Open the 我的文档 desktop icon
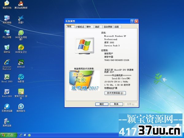Image resolution: width=184 pixels, height=138 pixels. (x=7, y=5)
